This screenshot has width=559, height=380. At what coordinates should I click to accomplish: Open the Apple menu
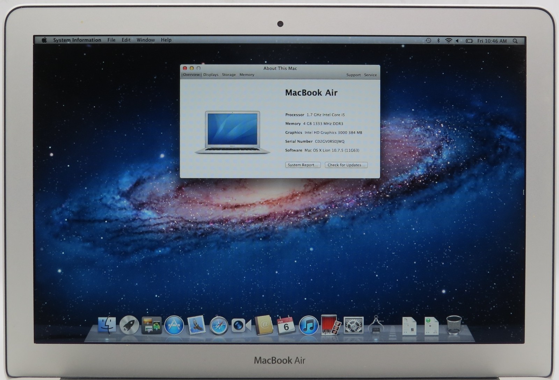tap(44, 40)
